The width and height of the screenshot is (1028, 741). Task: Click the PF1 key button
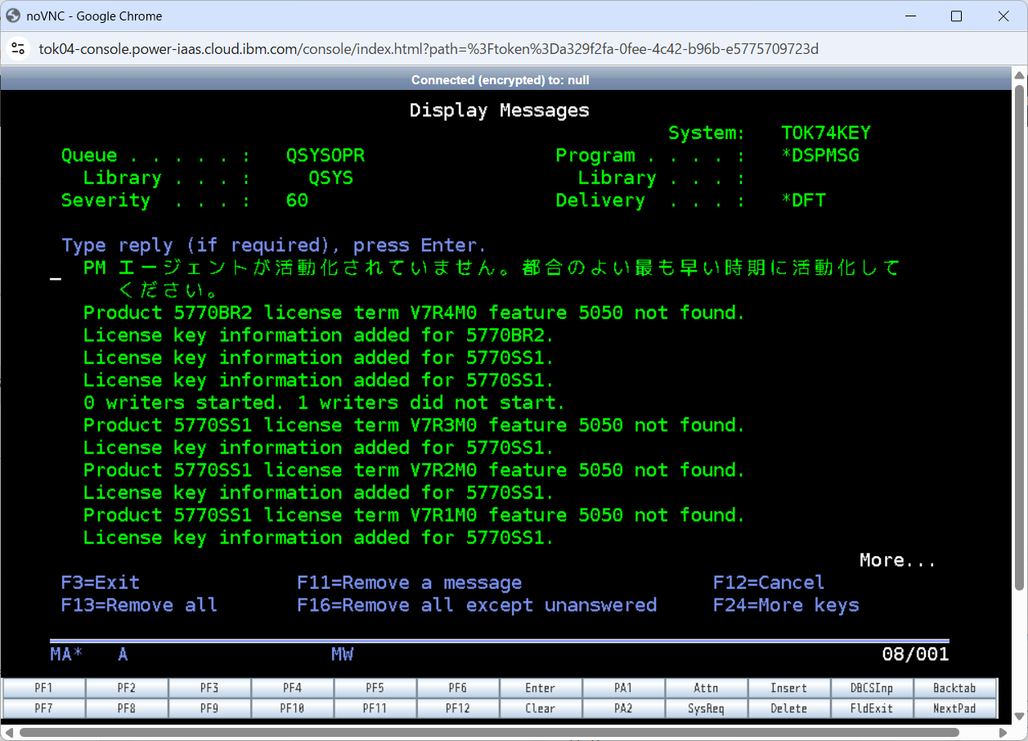44,688
